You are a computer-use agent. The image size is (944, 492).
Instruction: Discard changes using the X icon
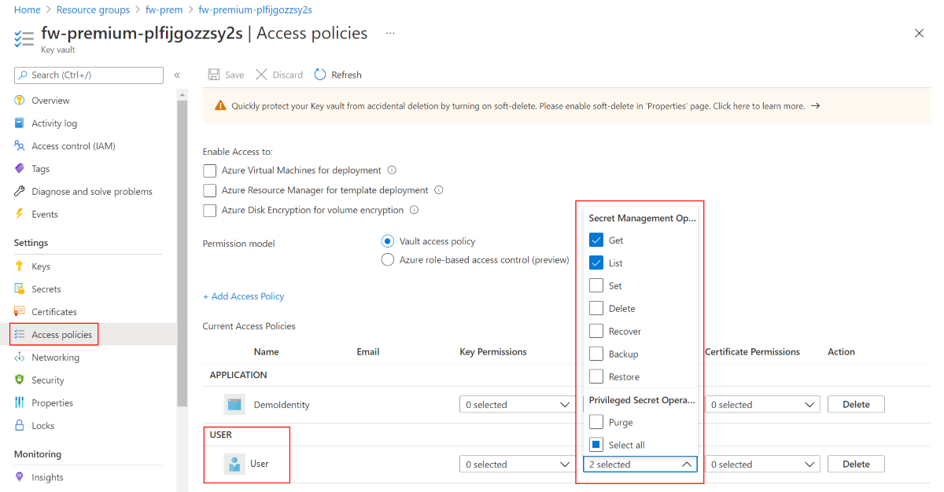(x=260, y=74)
